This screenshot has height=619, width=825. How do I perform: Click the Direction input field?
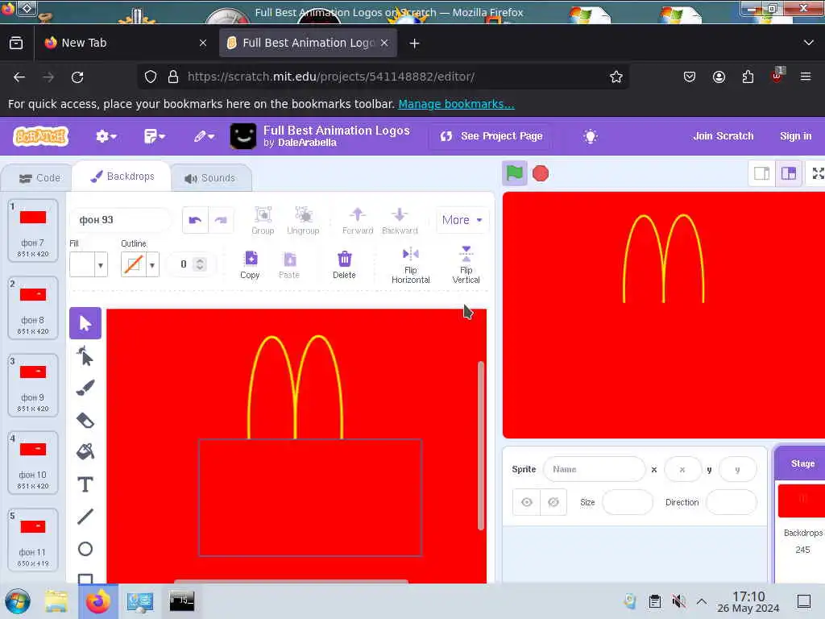(x=732, y=502)
